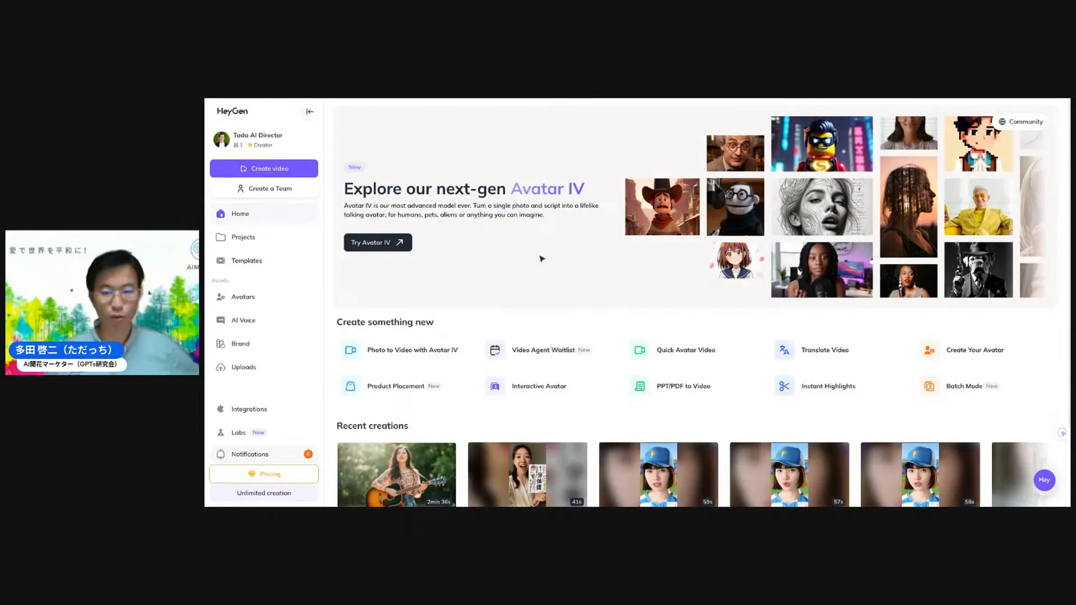Click the man in yellow suit image
The height and width of the screenshot is (605, 1076).
tap(978, 207)
